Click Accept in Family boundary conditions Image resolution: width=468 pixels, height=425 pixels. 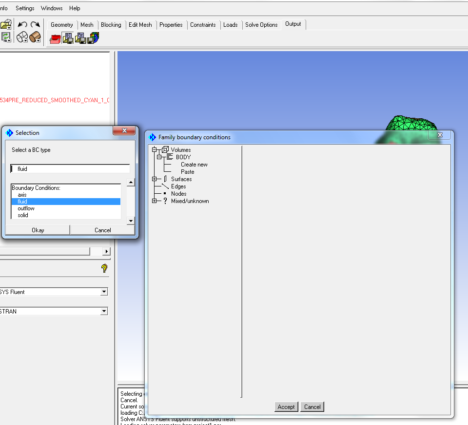pyautogui.click(x=286, y=407)
